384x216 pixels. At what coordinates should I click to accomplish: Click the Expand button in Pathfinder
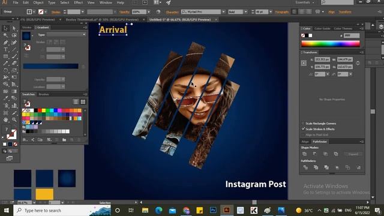pos(353,154)
